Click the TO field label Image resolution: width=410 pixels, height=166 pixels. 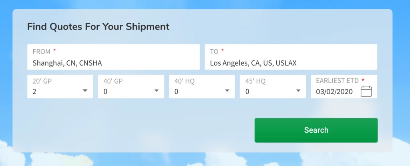tap(214, 52)
